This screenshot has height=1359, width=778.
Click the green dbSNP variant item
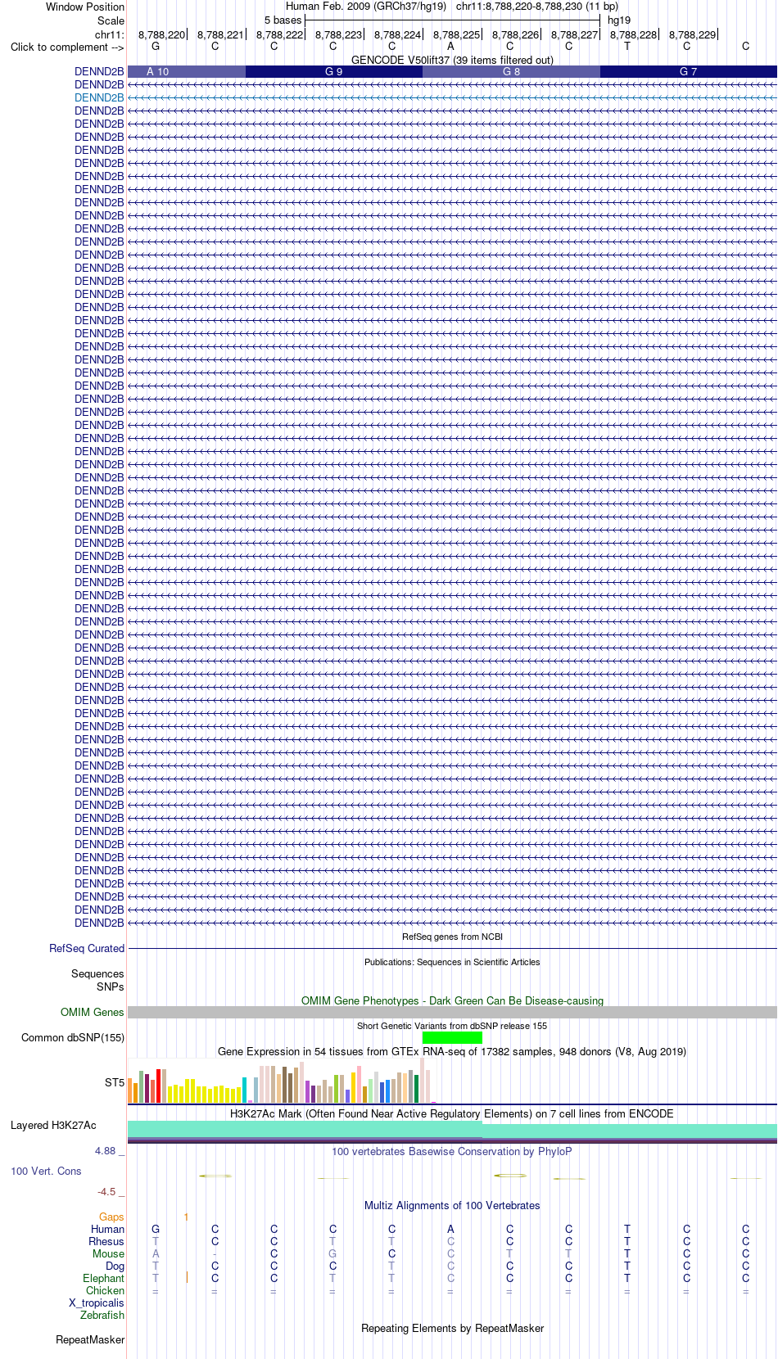452,1037
